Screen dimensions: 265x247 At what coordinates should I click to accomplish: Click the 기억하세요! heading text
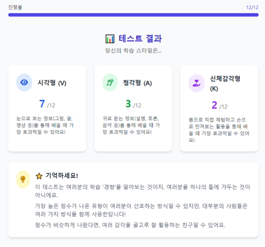point(62,176)
